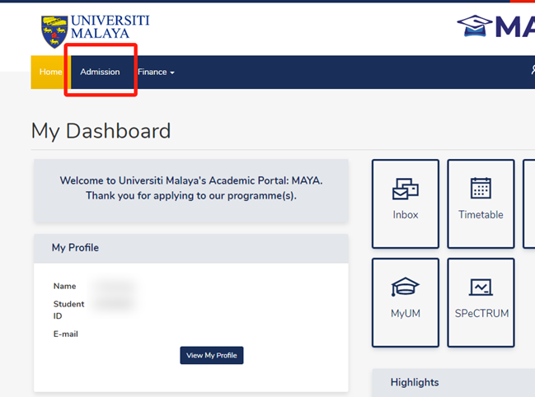The width and height of the screenshot is (535, 397).
Task: Go to the Home tab
Action: [50, 72]
